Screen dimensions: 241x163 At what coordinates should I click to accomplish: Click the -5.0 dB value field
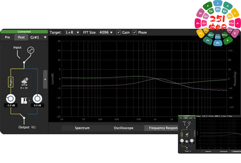point(11,106)
